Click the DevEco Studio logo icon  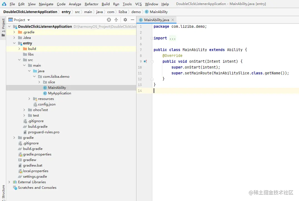coord(4,4)
